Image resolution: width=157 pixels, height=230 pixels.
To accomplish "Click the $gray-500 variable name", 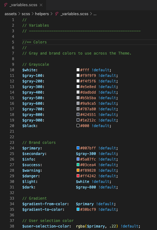I will [x=32, y=98].
